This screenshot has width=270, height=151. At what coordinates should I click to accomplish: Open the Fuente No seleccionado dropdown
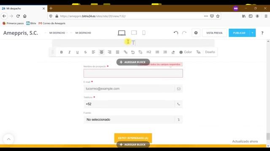pos(133,120)
